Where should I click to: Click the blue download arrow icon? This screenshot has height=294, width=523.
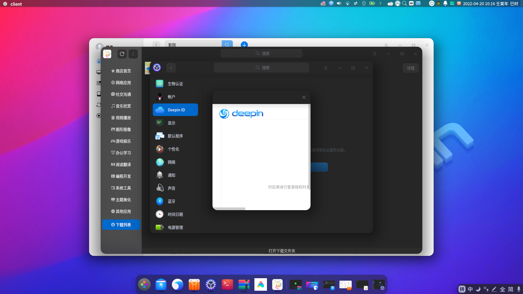(244, 45)
